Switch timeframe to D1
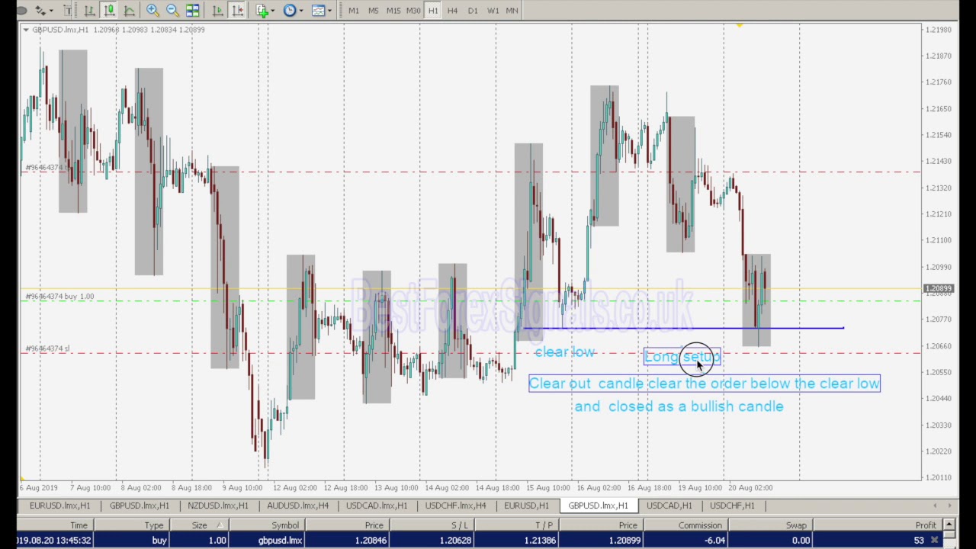This screenshot has width=976, height=549. [473, 11]
